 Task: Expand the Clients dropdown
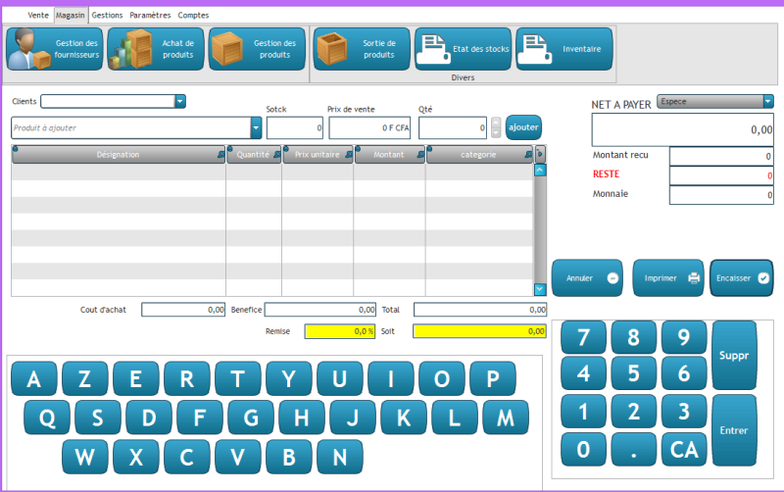tap(180, 101)
